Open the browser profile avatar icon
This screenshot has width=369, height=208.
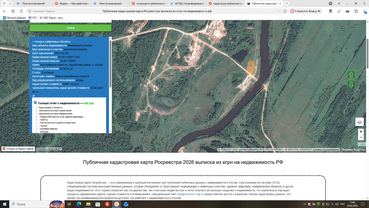[x=331, y=3]
